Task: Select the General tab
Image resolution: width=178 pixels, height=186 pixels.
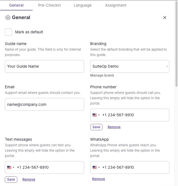Action: (16, 5)
